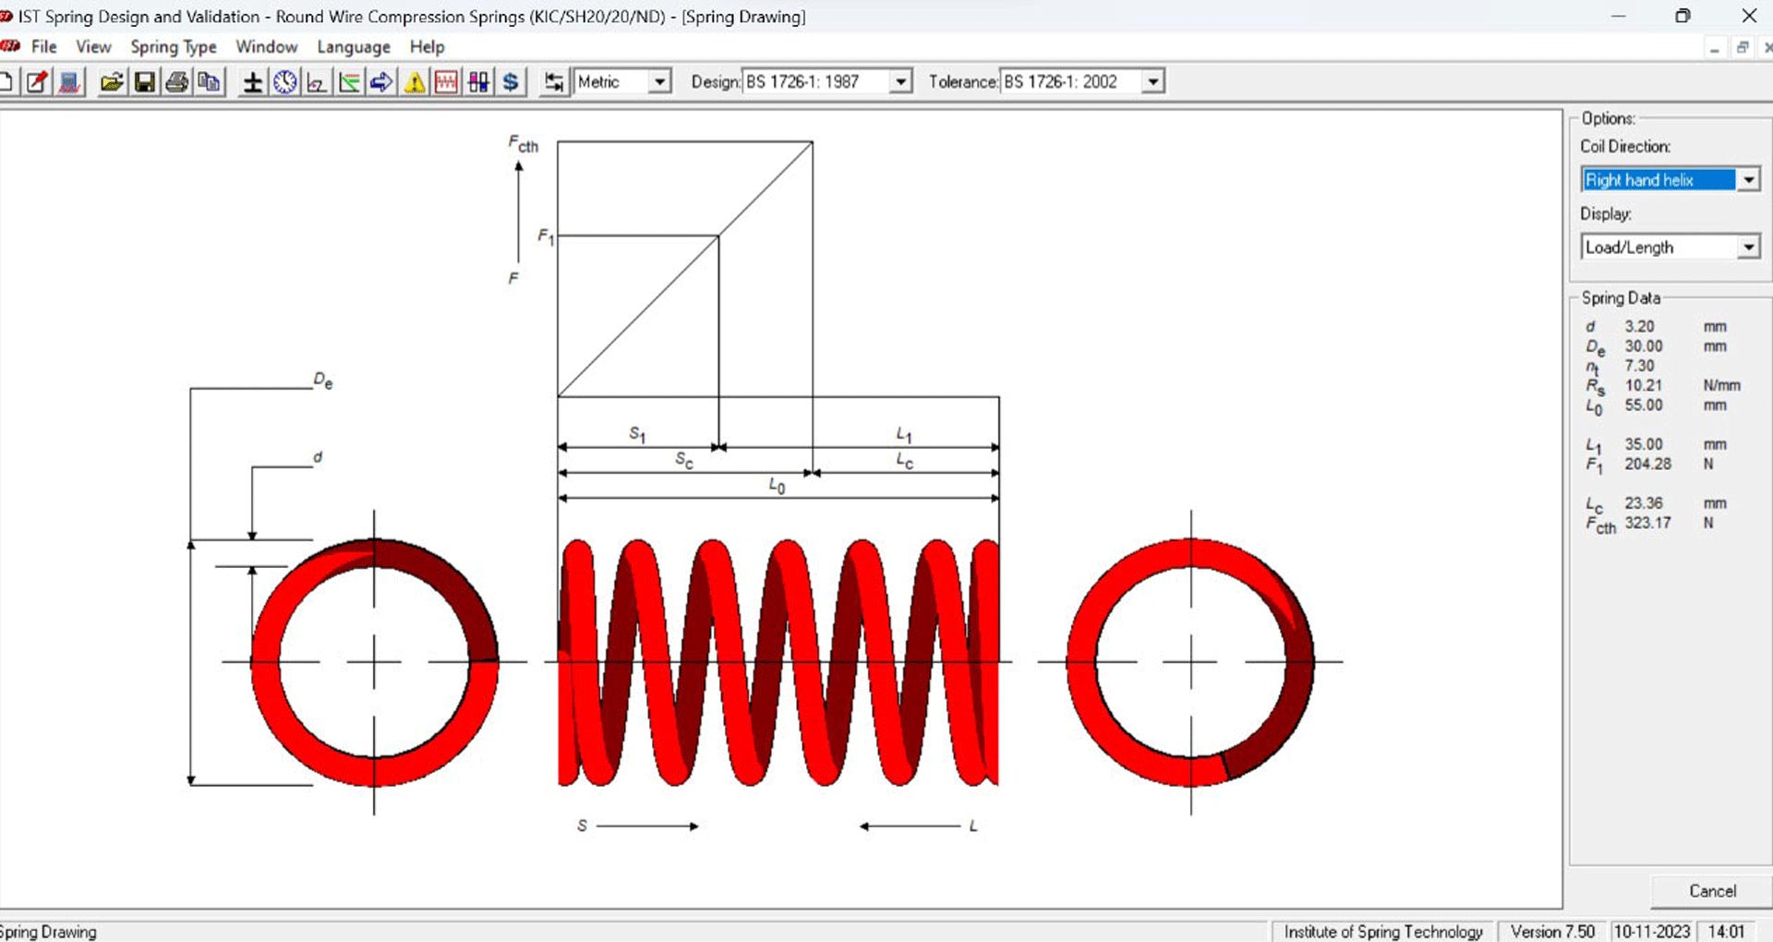The image size is (1773, 942).
Task: Click the yellow warning triangle icon
Action: point(415,82)
